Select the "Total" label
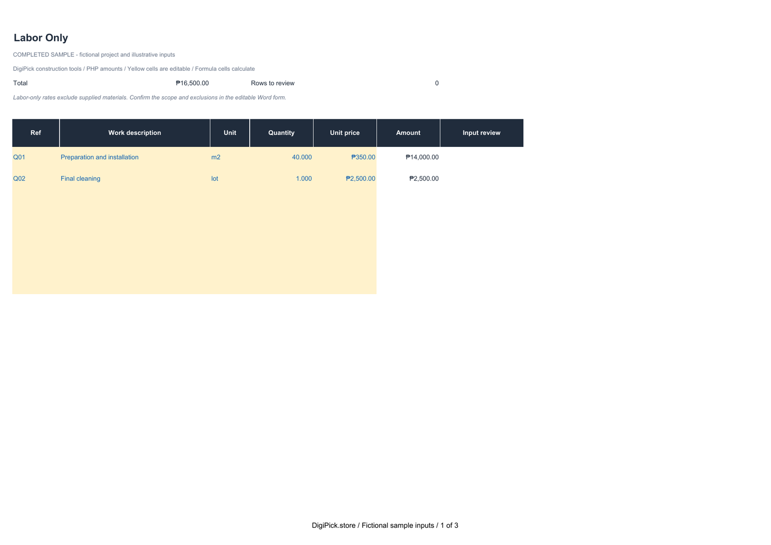Screen dimensions: 771x545 pos(20,83)
